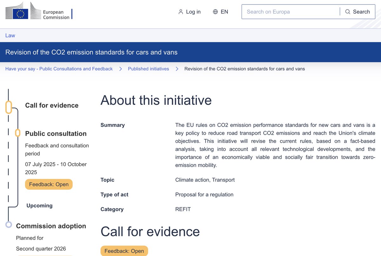Click the REFIT category value
Screen dimensions: 381x256
(183, 209)
